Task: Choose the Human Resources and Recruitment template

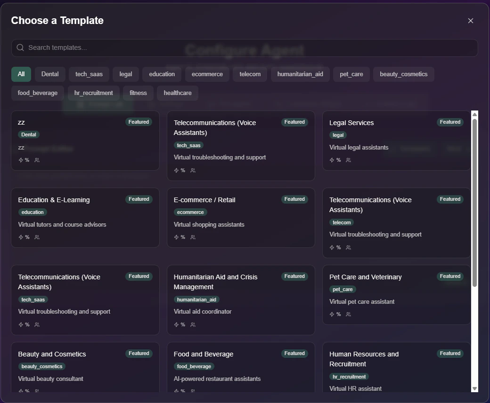Action: (x=396, y=369)
